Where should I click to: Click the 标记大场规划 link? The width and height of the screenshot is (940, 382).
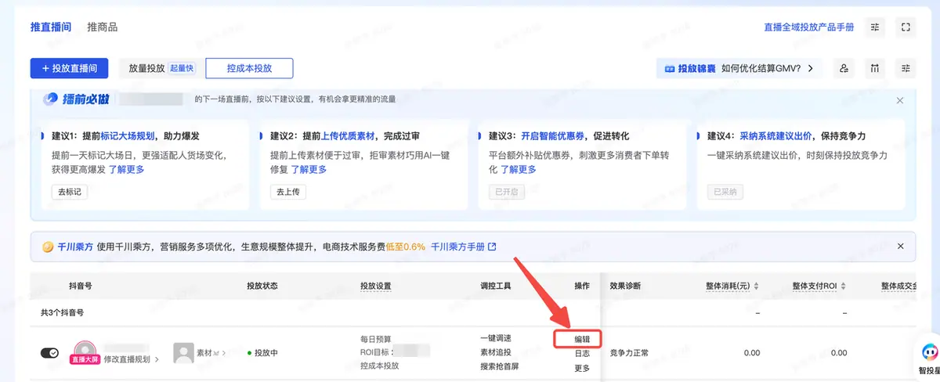(128, 136)
